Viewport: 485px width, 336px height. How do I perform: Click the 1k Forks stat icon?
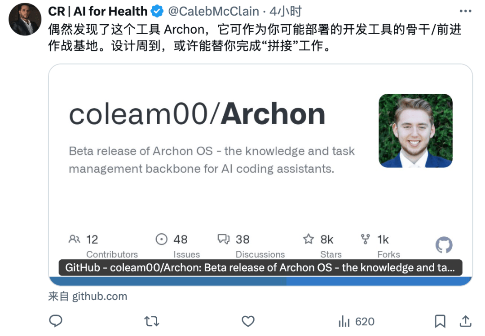(x=365, y=239)
